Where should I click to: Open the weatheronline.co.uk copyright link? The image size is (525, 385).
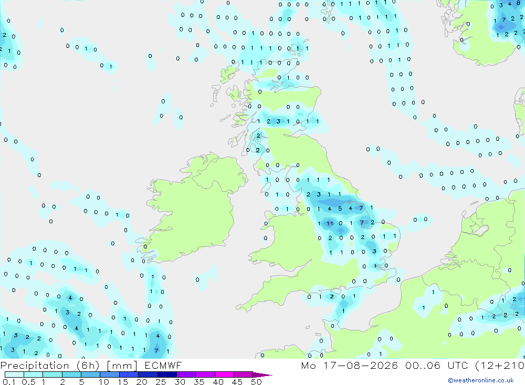pos(481,380)
